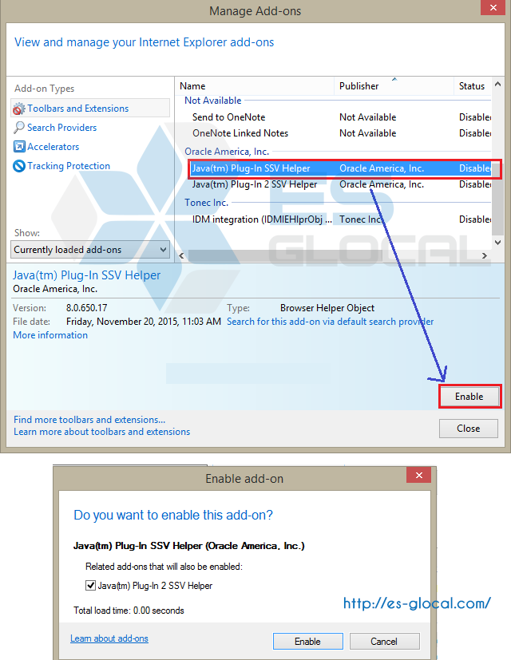
Task: Click the Search Providers magnifier icon
Action: (19, 128)
